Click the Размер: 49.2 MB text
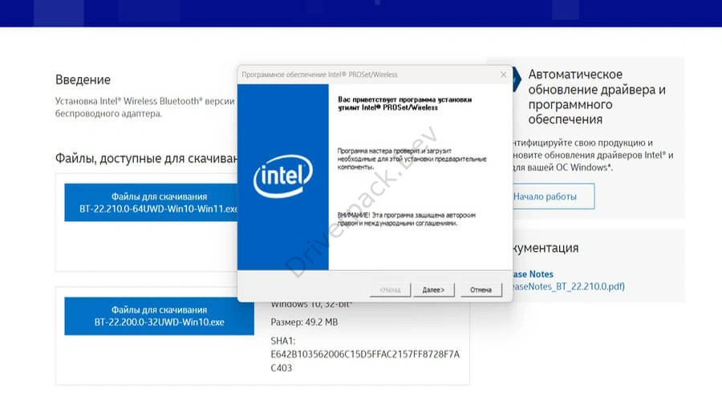 pyautogui.click(x=304, y=322)
